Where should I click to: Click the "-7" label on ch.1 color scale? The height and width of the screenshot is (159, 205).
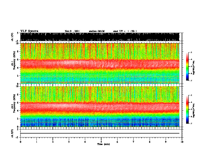[x=191, y=81]
